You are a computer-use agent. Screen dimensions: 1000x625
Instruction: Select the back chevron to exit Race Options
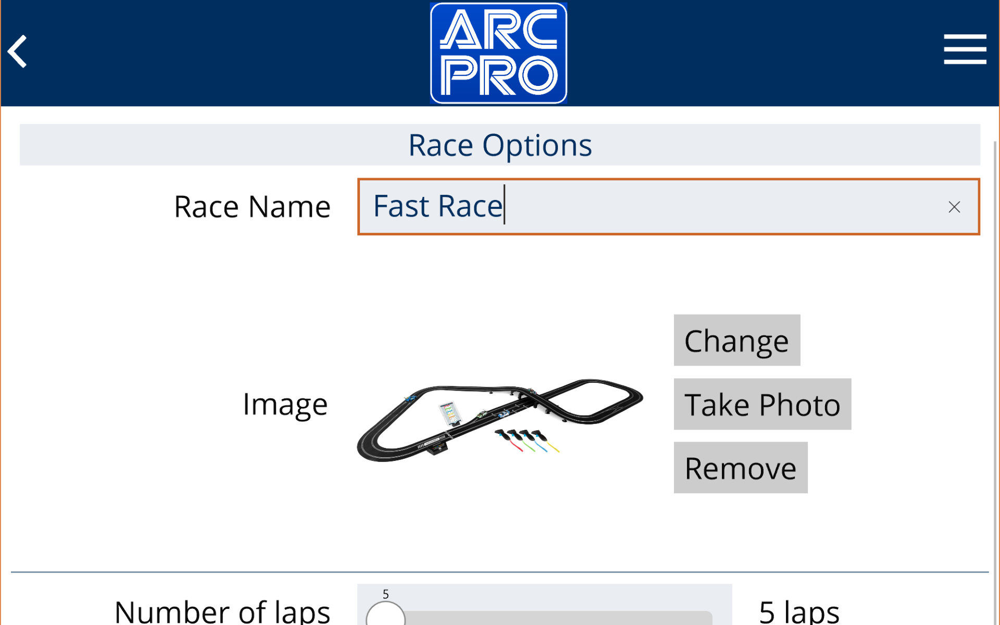pyautogui.click(x=17, y=51)
